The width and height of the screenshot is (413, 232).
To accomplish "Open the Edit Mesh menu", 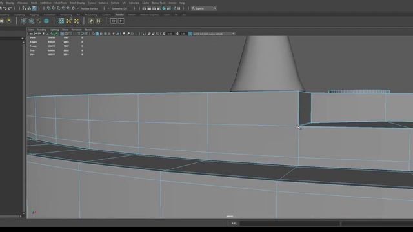I will 46,3.
